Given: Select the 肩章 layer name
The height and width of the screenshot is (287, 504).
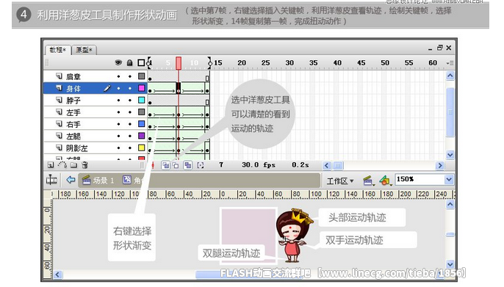Looking at the screenshot, I should 73,77.
